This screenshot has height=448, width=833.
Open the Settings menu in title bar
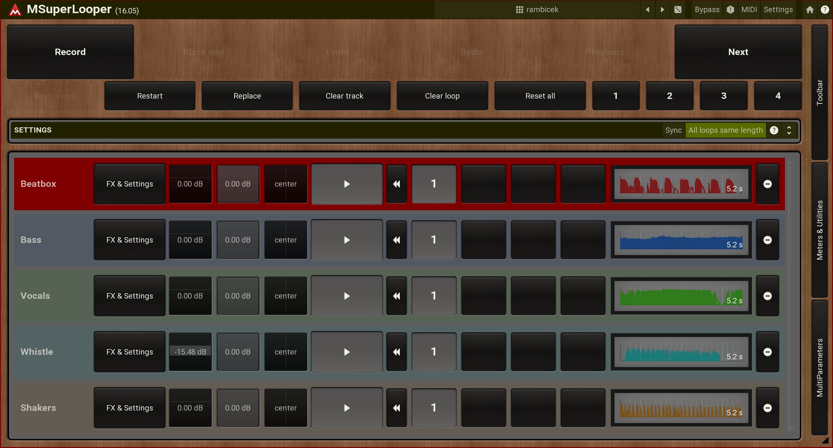click(x=778, y=10)
